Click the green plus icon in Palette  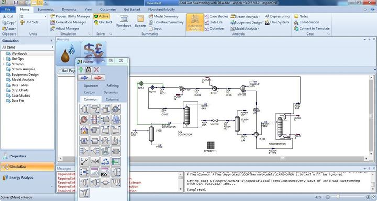[81, 69]
